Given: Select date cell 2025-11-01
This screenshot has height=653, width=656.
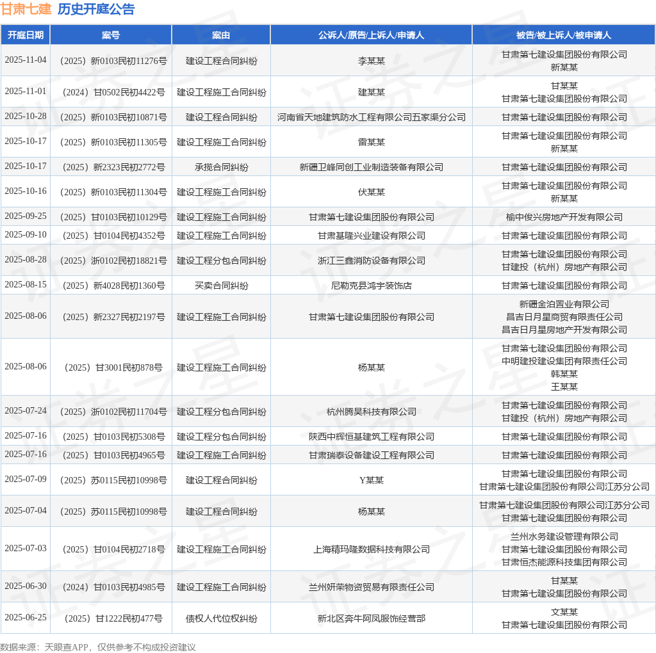Looking at the screenshot, I should pyautogui.click(x=26, y=91).
